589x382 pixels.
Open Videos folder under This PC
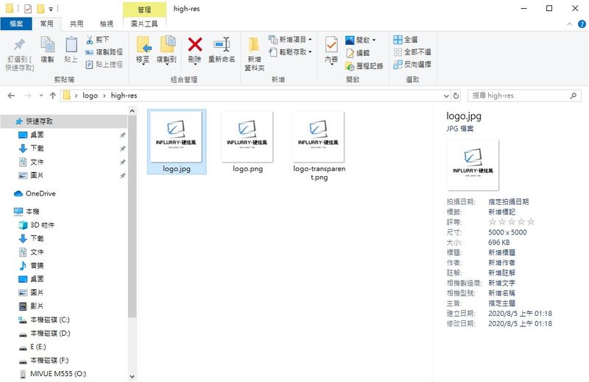[x=32, y=306]
